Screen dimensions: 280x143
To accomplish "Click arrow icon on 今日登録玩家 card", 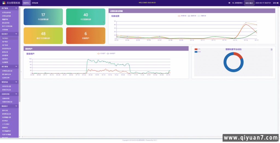I will pyautogui.click(x=104, y=22).
